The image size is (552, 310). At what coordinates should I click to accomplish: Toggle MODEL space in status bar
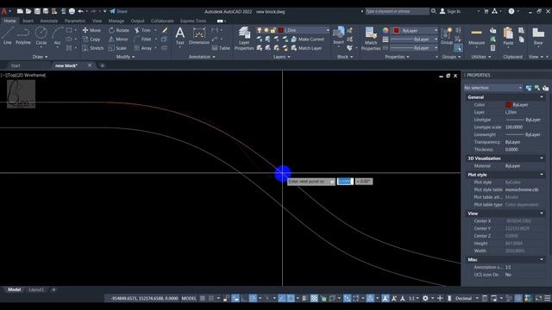coord(189,299)
